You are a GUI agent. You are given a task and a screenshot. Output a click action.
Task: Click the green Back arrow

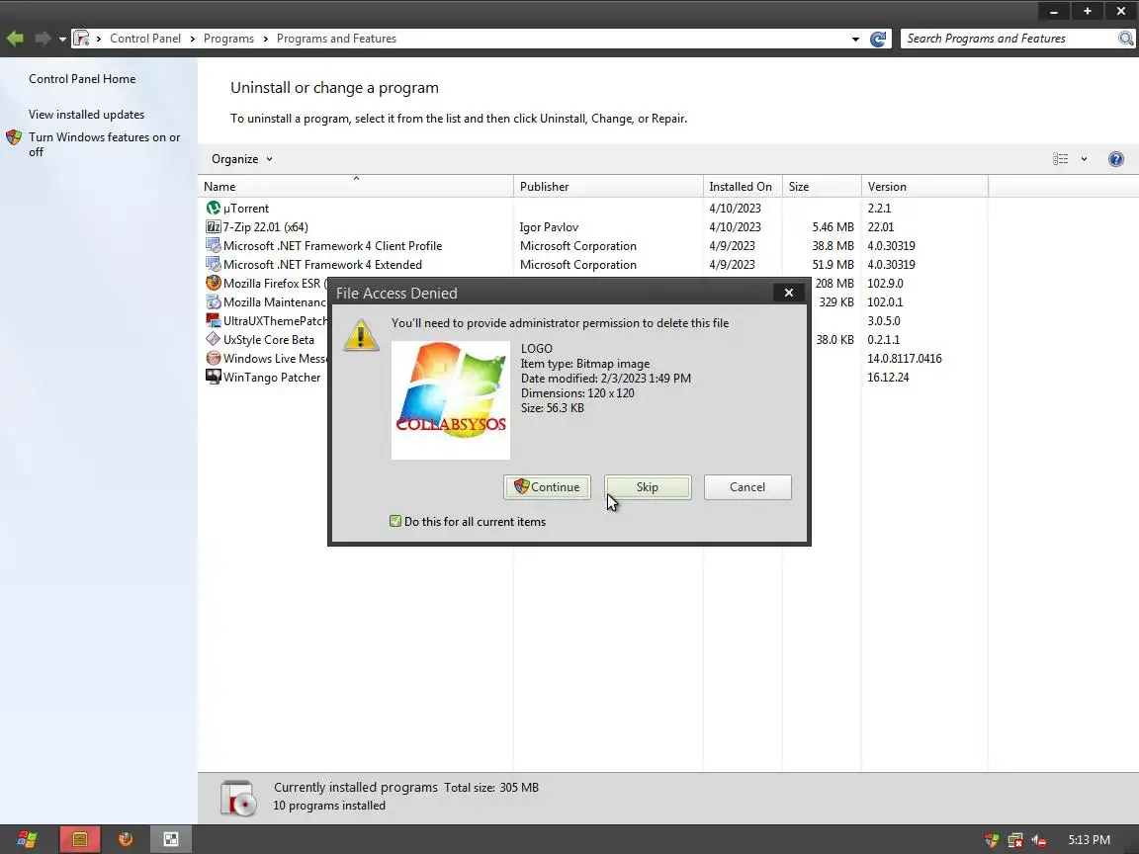click(15, 39)
